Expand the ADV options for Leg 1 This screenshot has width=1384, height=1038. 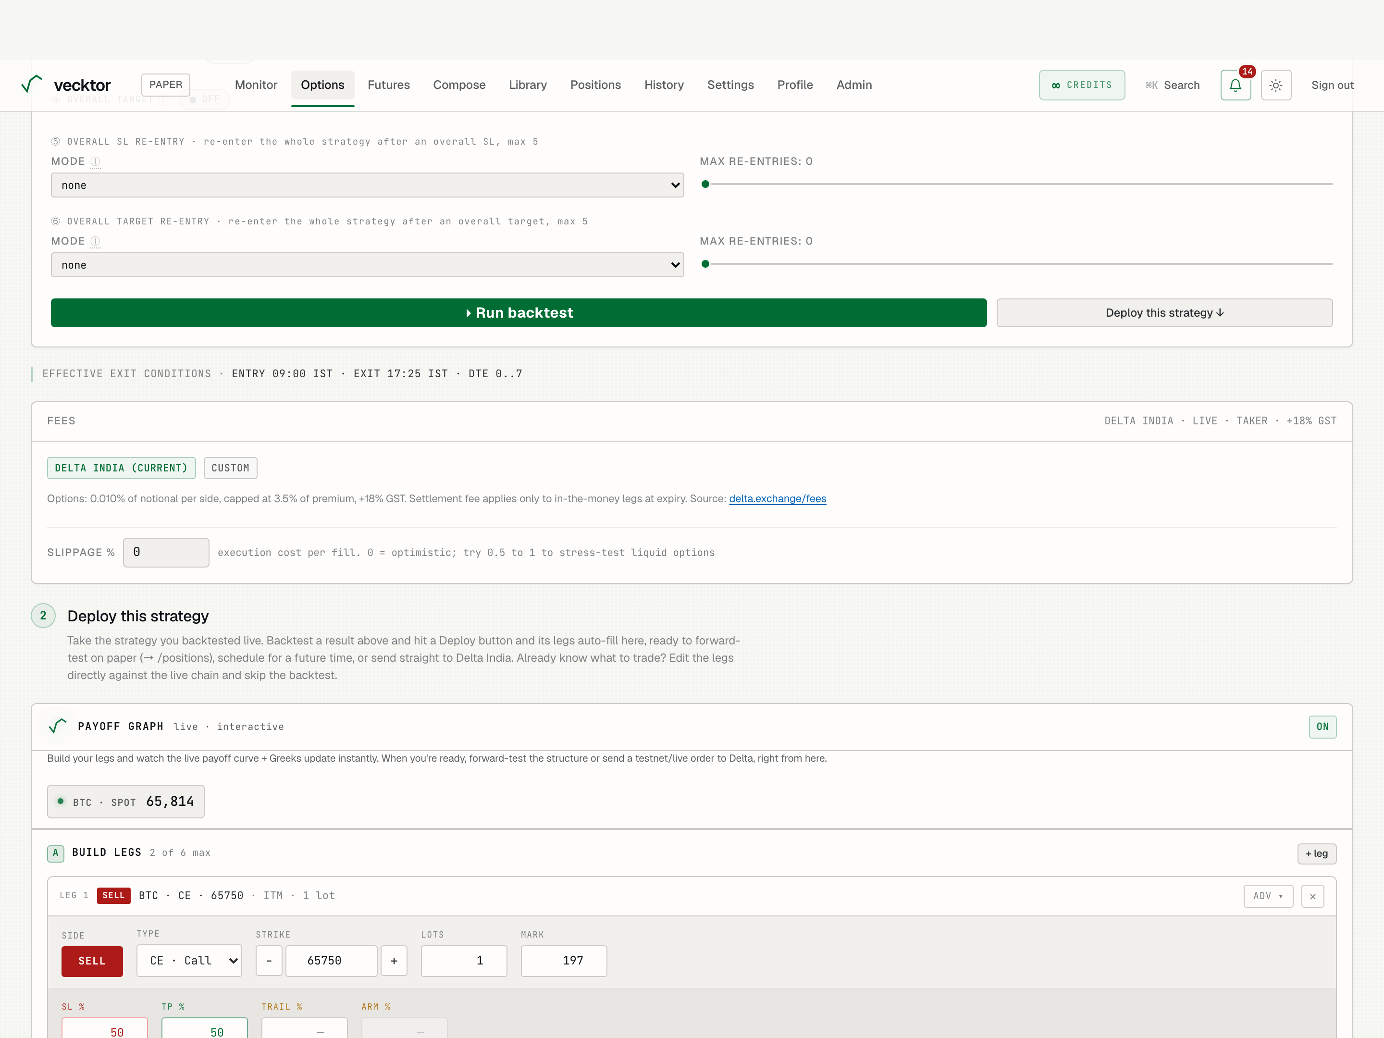[1268, 896]
